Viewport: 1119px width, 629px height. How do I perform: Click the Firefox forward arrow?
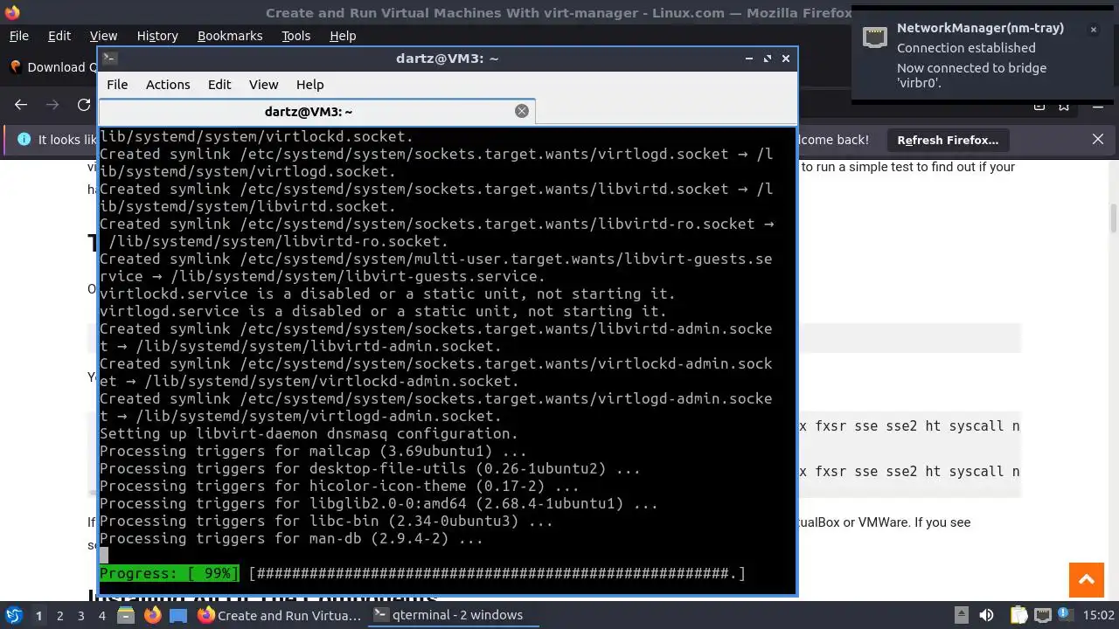(x=52, y=105)
